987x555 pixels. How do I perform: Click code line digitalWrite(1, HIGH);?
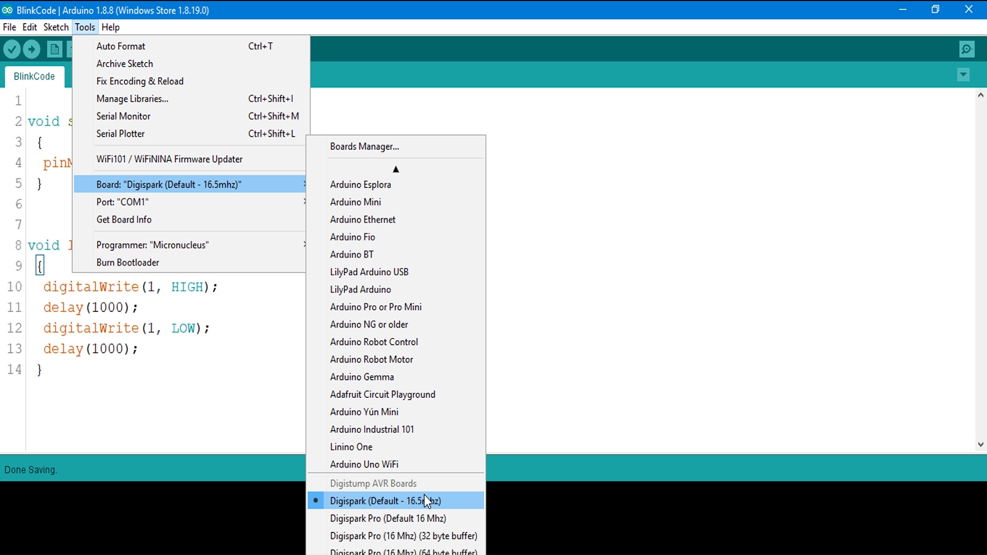131,287
